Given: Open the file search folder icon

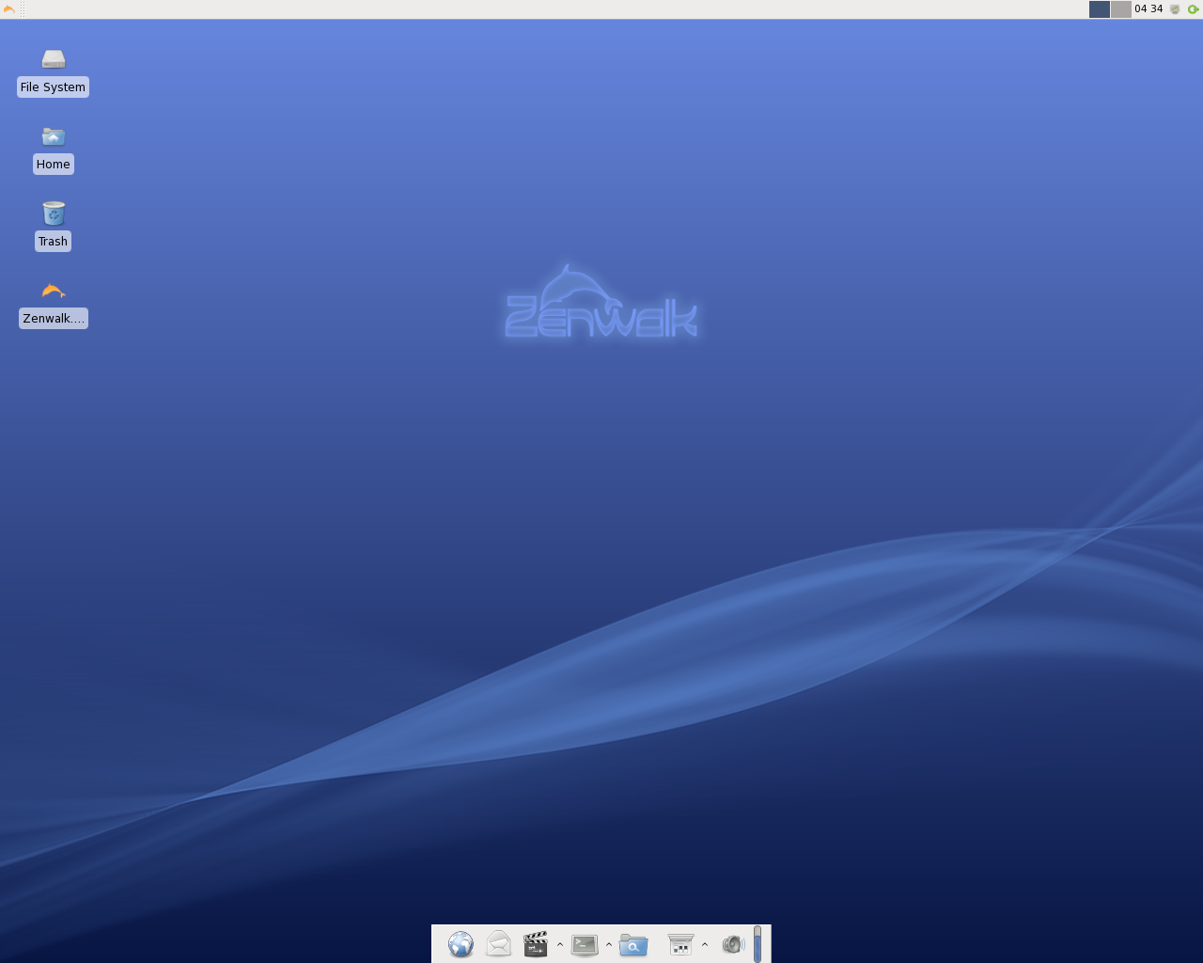Looking at the screenshot, I should [x=633, y=944].
